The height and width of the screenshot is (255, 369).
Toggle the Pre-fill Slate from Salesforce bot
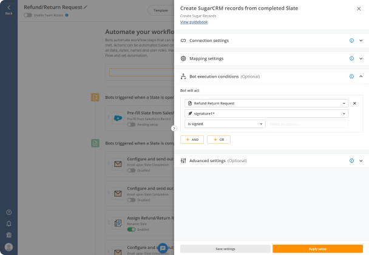tap(131, 124)
